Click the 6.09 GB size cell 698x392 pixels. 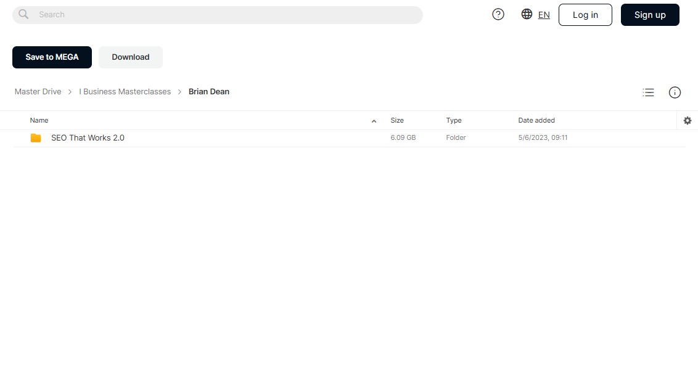(x=403, y=138)
